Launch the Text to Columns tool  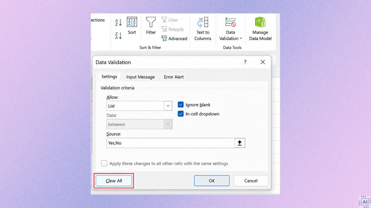click(203, 29)
